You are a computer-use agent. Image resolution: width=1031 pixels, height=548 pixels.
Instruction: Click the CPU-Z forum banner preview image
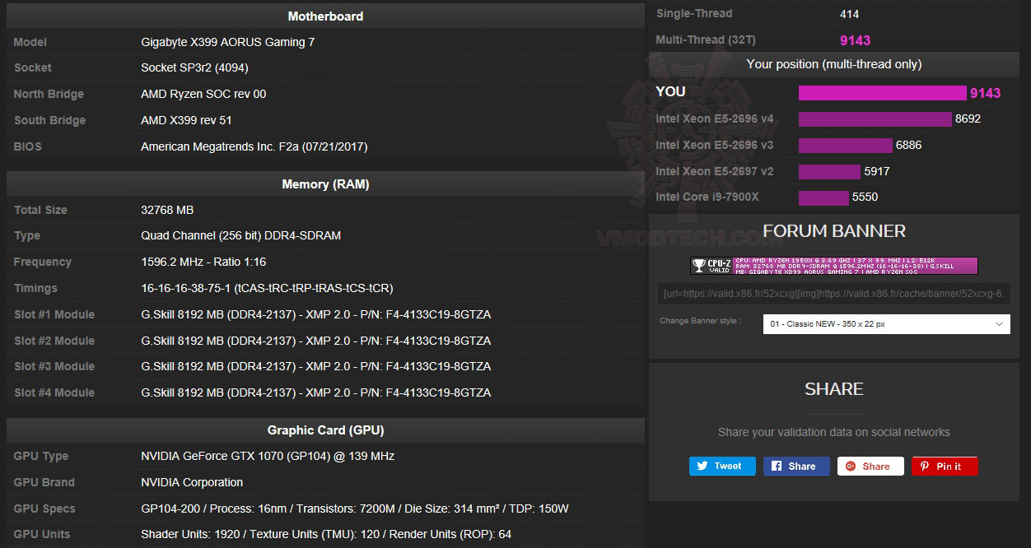pyautogui.click(x=834, y=266)
